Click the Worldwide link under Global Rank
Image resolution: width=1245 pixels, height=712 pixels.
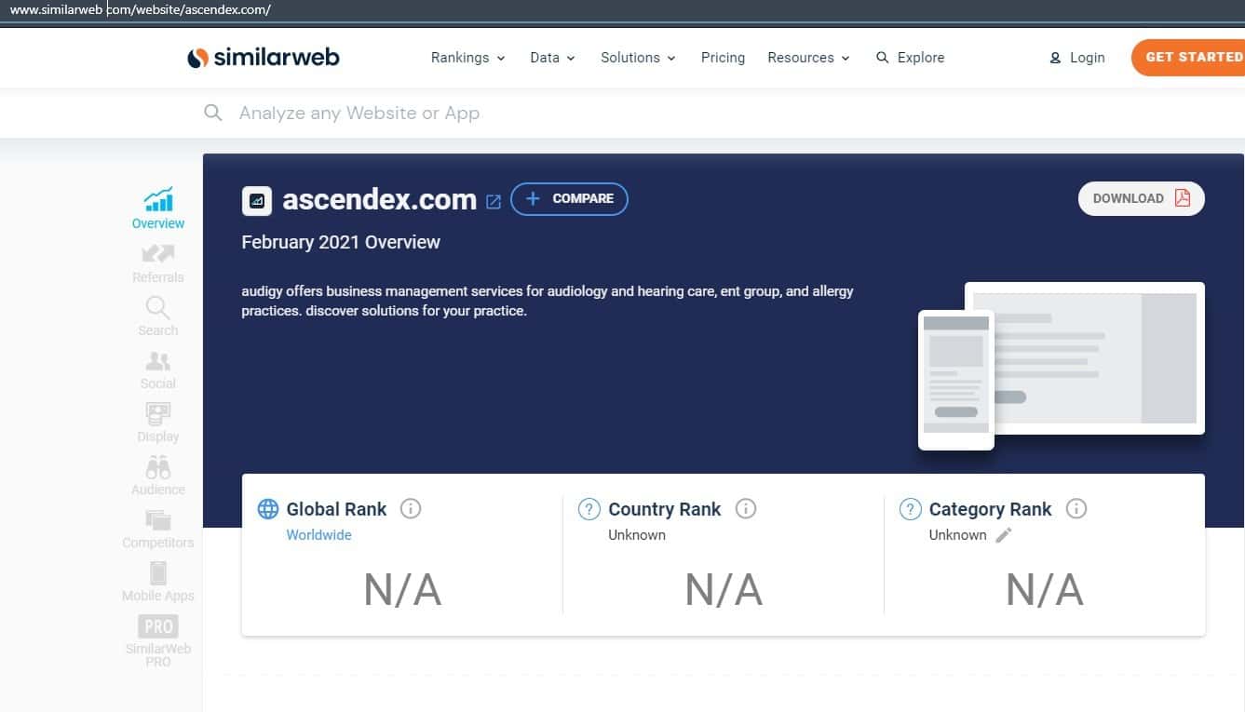[x=318, y=535]
